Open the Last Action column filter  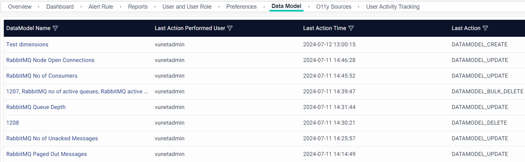tap(485, 28)
